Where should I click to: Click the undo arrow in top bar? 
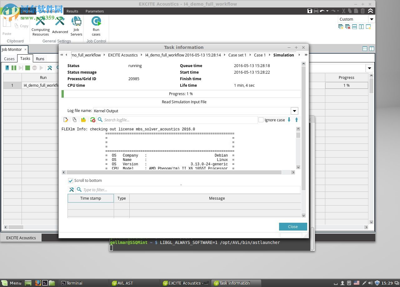click(x=322, y=11)
